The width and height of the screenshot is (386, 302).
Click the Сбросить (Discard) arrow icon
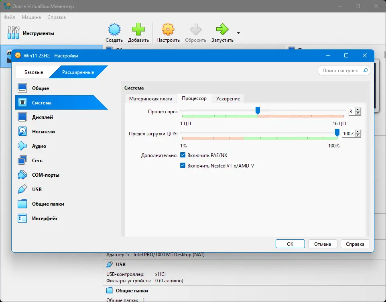pyautogui.click(x=195, y=30)
